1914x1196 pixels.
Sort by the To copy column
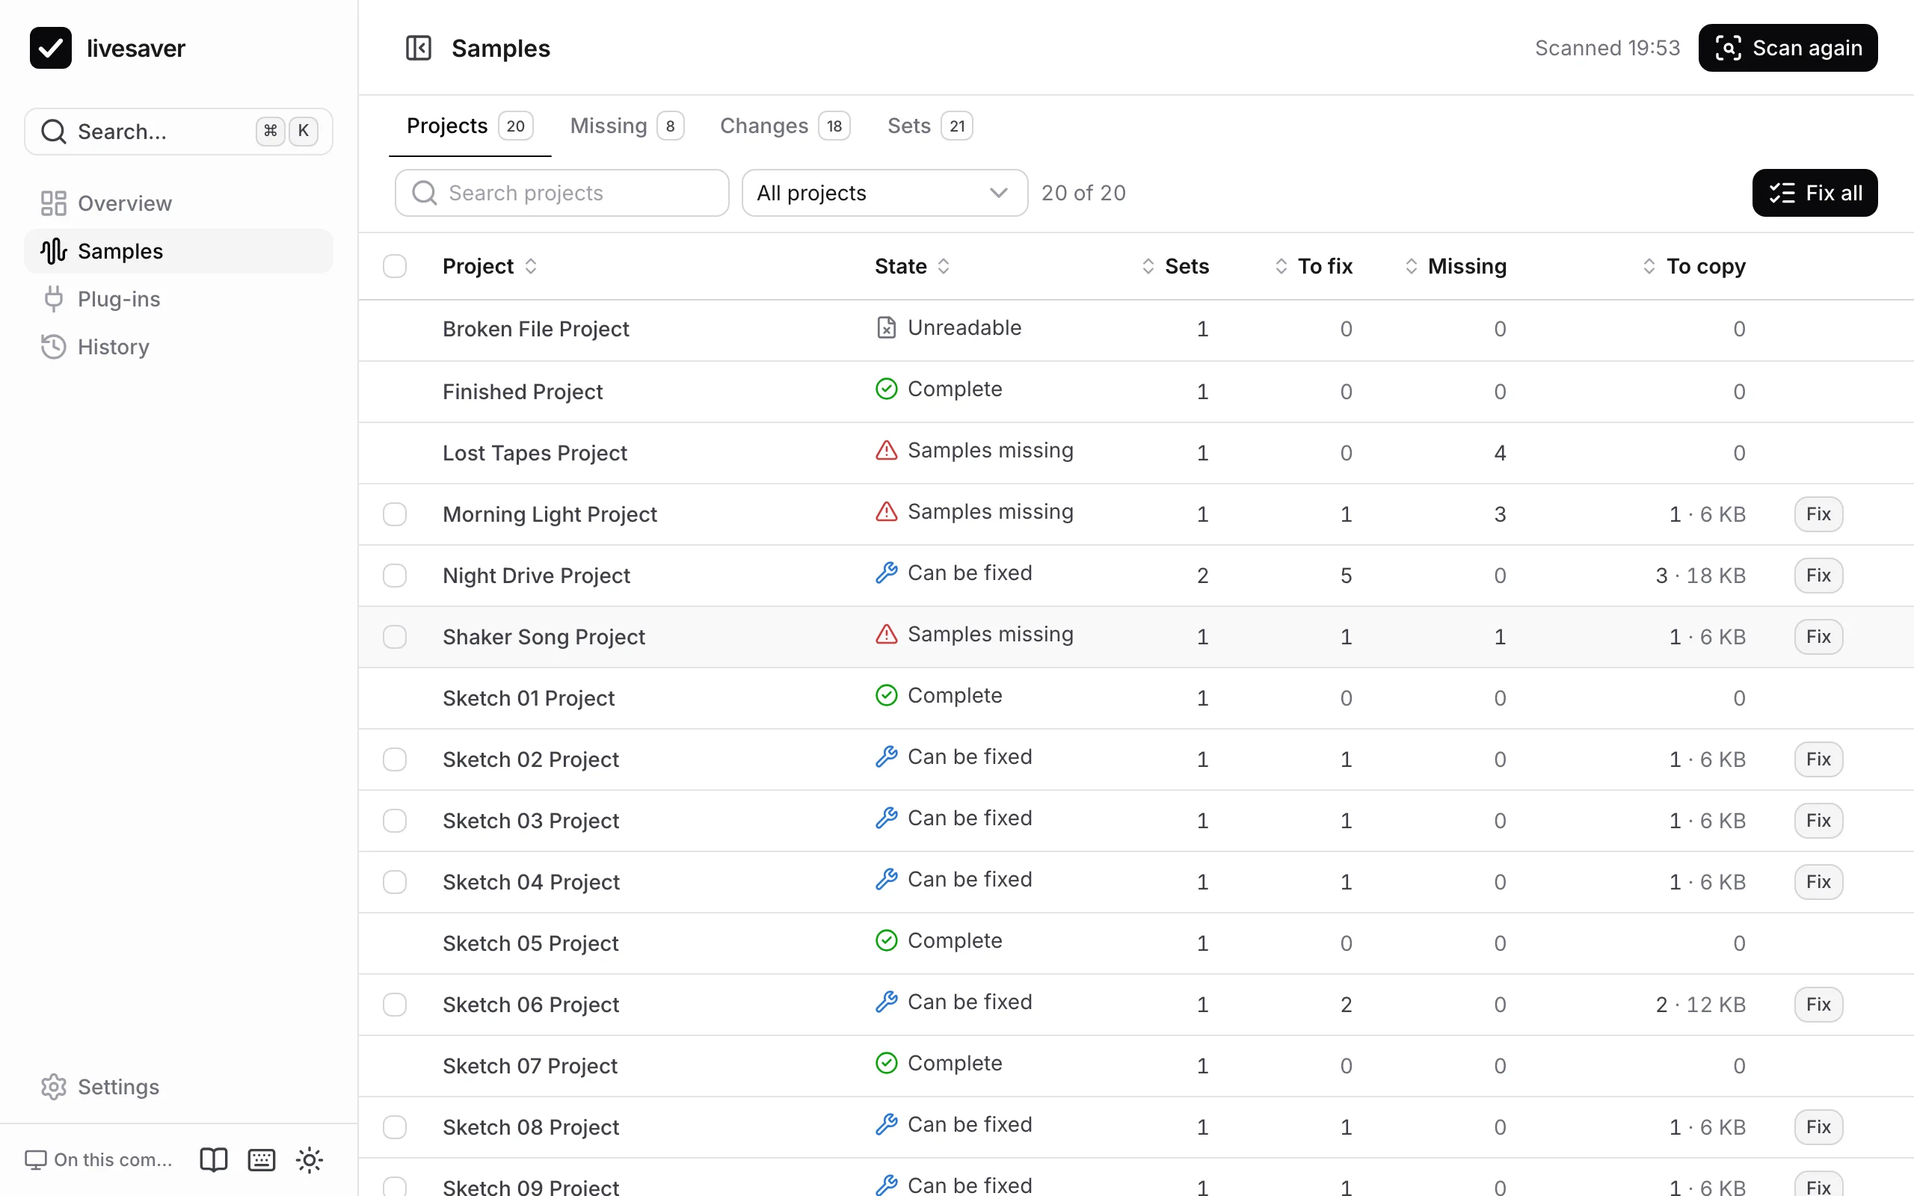1693,266
